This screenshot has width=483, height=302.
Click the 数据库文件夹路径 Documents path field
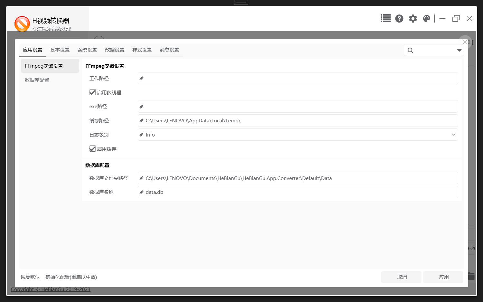[x=298, y=178]
